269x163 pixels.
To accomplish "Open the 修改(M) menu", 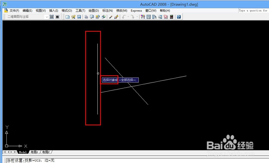I will [122, 11].
